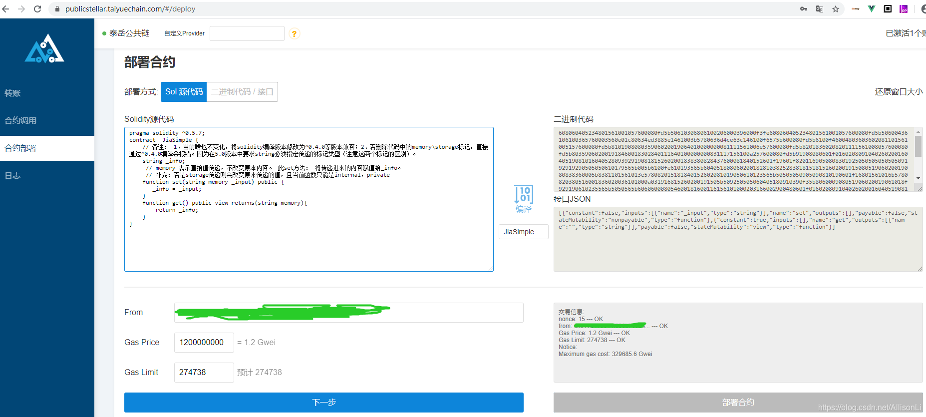Image resolution: width=926 pixels, height=417 pixels.
Task: Open the 合约调用 sidebar menu item
Action: pyautogui.click(x=47, y=121)
